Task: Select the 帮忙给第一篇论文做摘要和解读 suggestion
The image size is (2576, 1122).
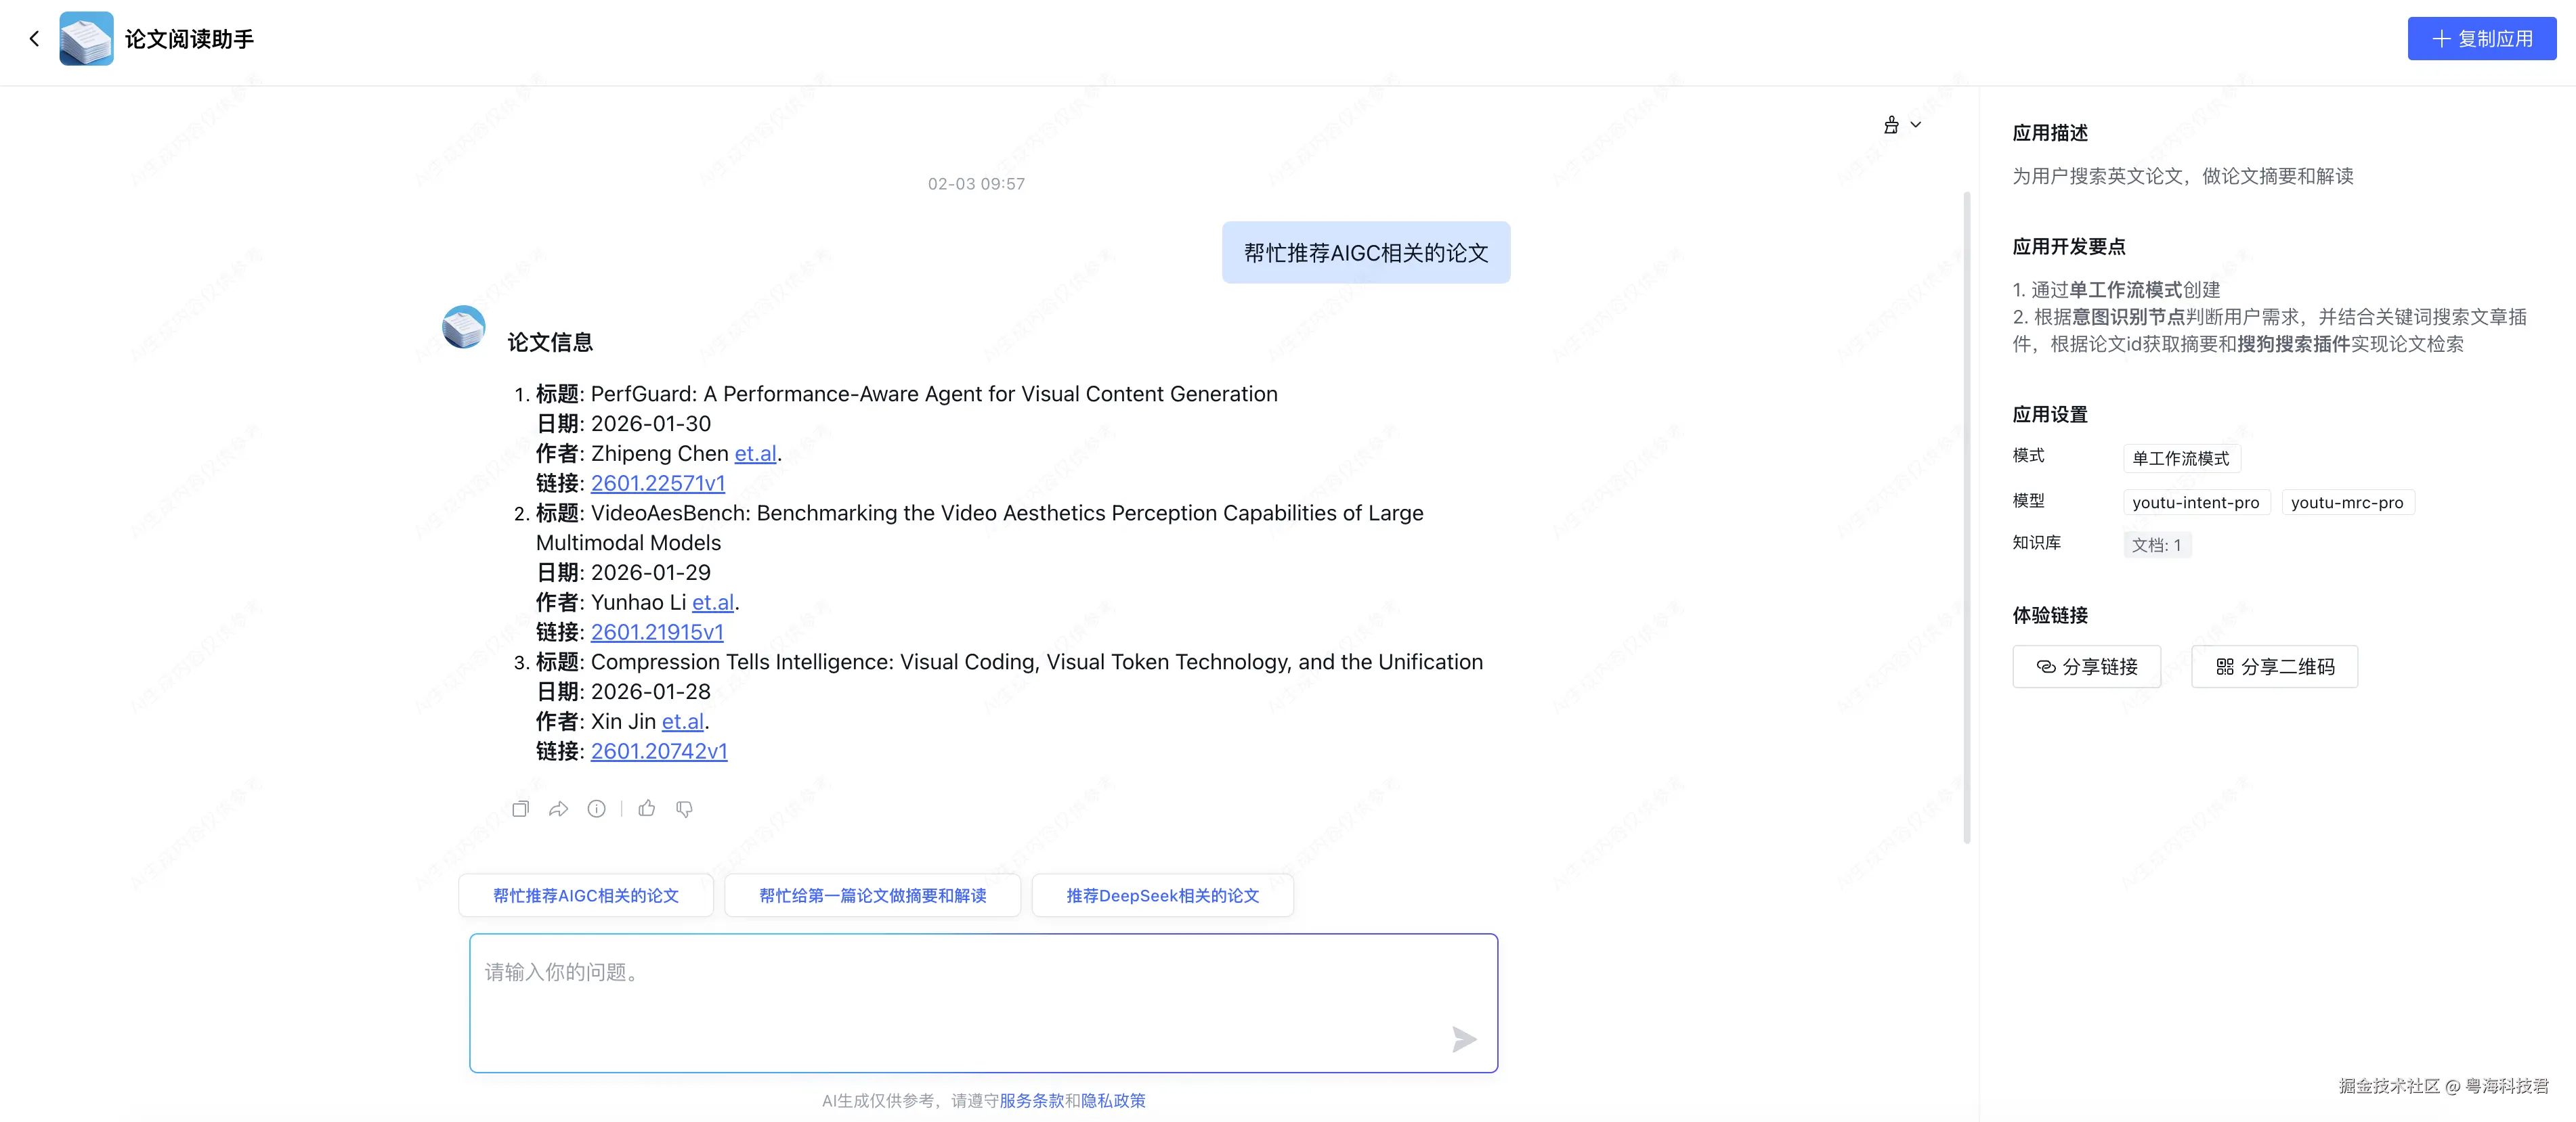Action: [x=872, y=895]
